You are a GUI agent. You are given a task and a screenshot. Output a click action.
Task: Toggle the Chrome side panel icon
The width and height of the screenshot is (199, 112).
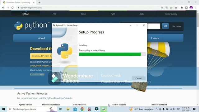point(186,7)
